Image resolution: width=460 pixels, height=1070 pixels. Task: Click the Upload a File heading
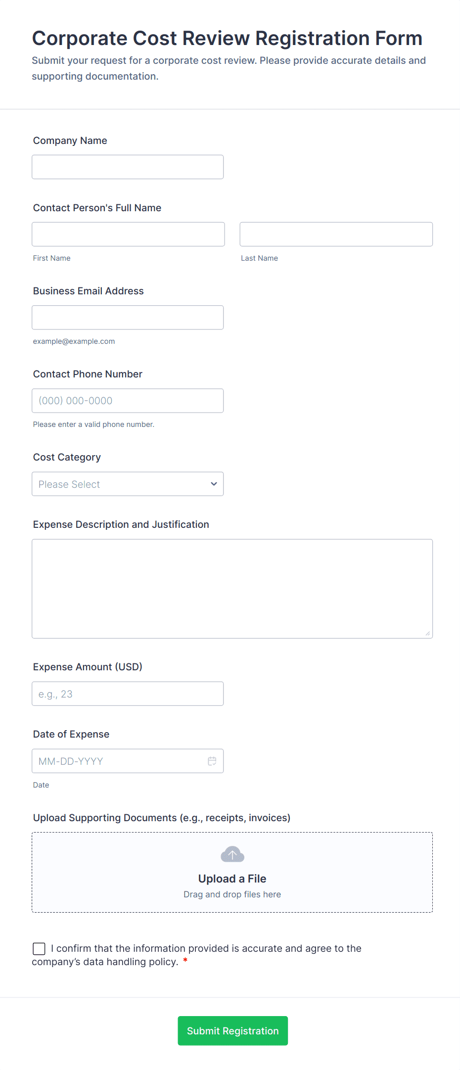[x=232, y=879]
